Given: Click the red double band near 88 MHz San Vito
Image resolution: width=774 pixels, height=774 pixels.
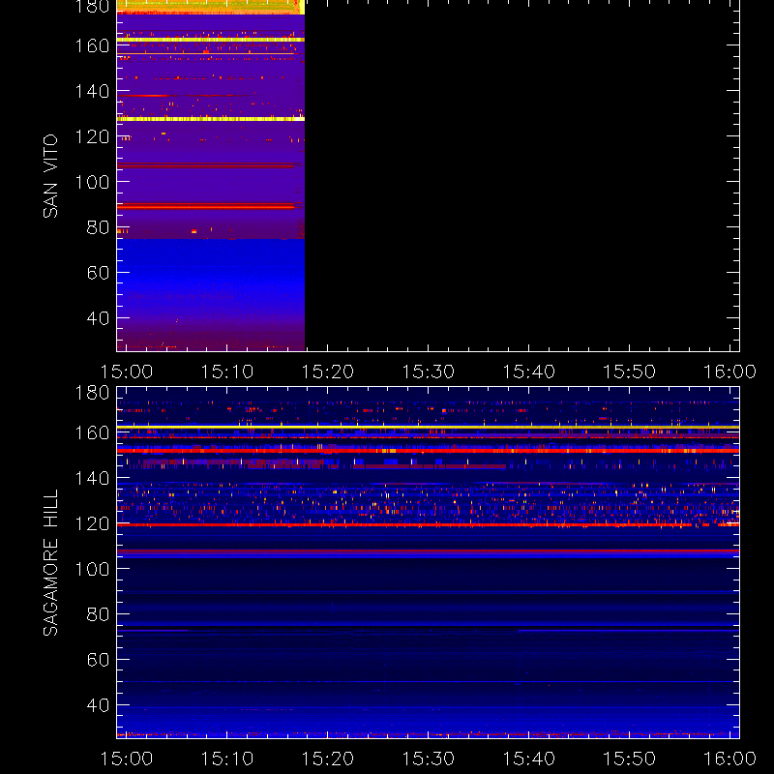Looking at the screenshot, I should coord(206,206).
